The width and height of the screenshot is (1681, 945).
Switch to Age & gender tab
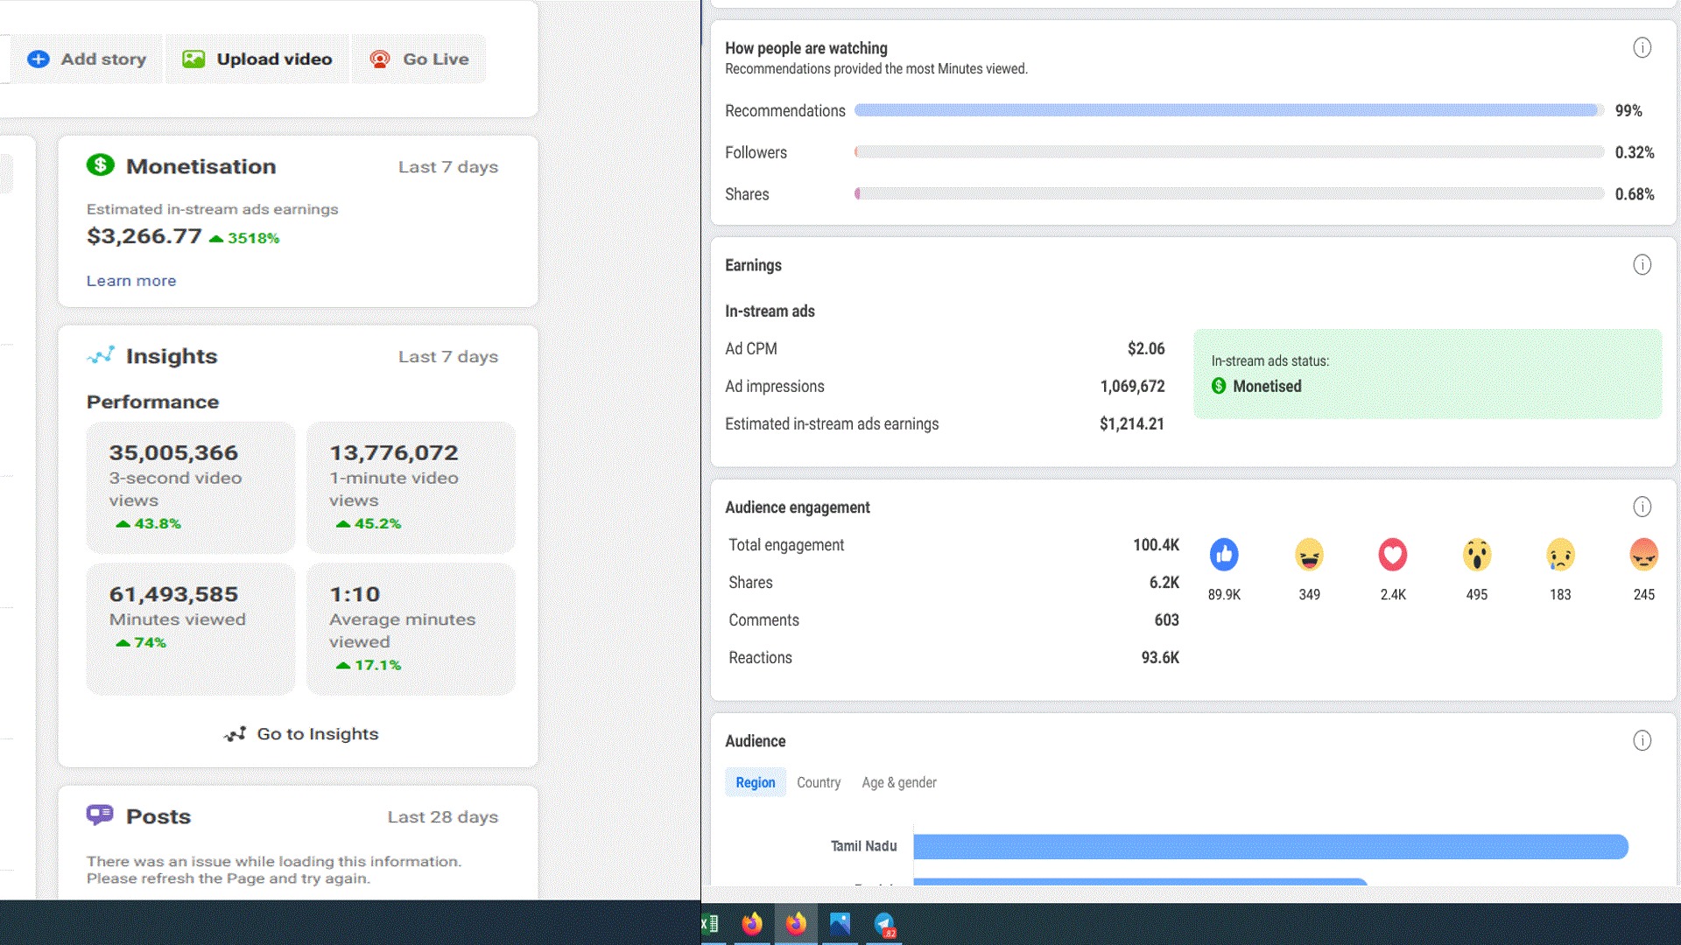899,782
